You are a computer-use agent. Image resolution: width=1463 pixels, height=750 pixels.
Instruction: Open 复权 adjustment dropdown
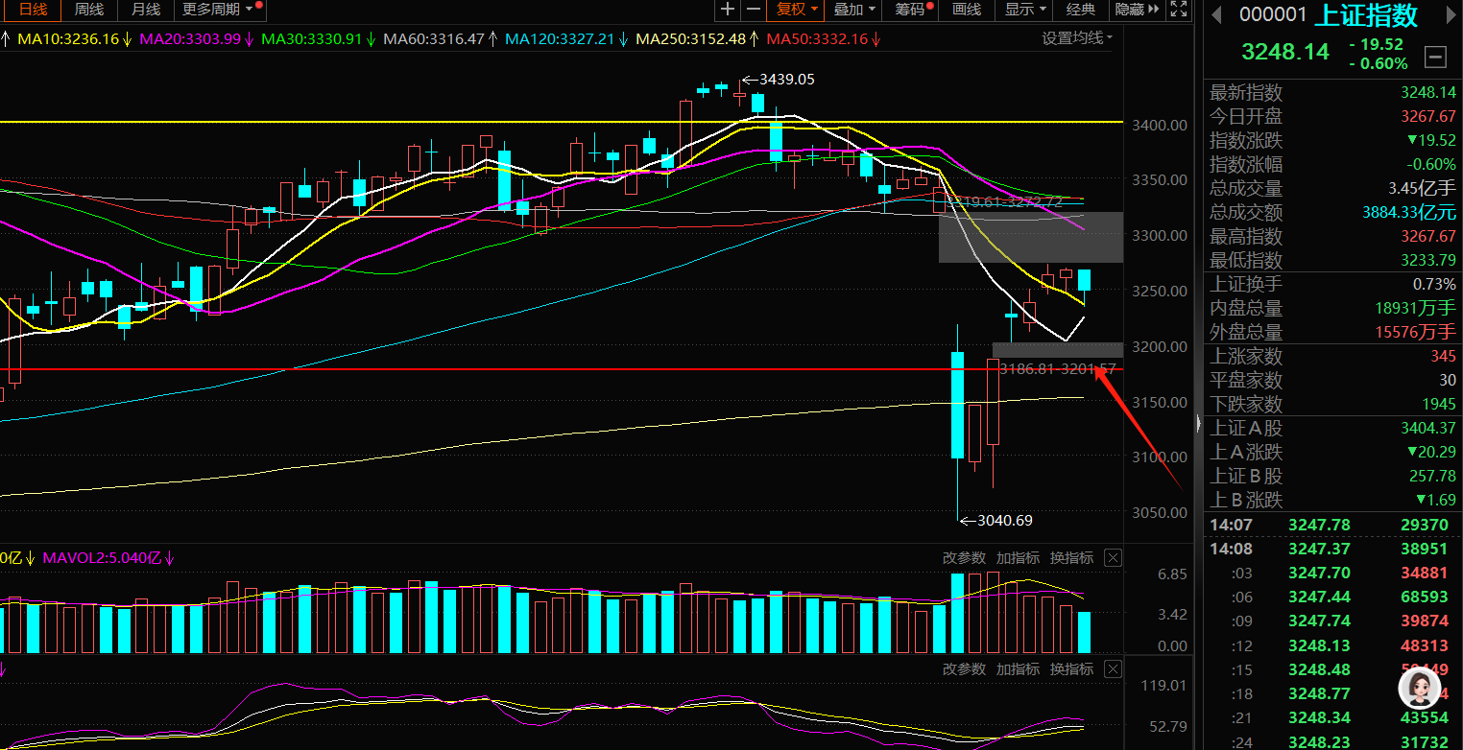(797, 10)
